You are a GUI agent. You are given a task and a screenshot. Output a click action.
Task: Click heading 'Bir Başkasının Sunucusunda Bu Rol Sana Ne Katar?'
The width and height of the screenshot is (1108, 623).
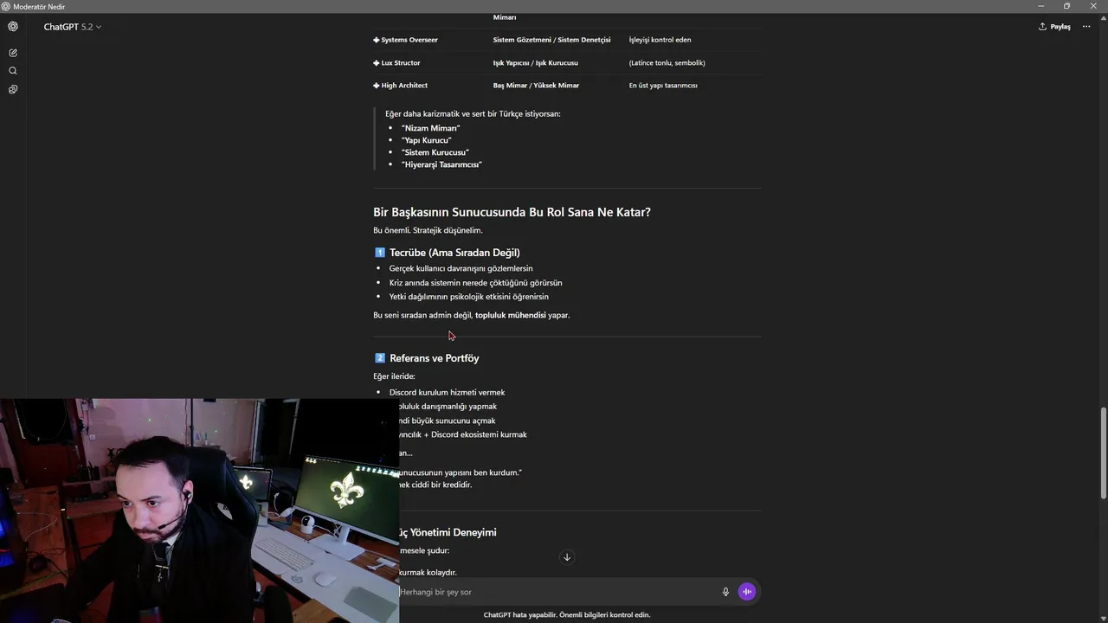512,212
